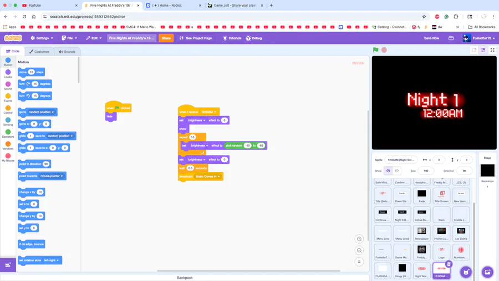Image resolution: width=499 pixels, height=281 pixels.
Task: Click the browser address bar URL
Action: [88, 17]
